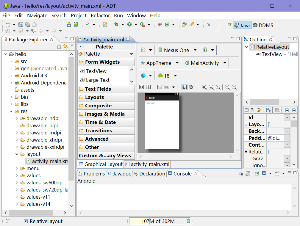Image resolution: width=300 pixels, height=226 pixels.
Task: Open Android SDK Manager icon
Action: pos(69,24)
